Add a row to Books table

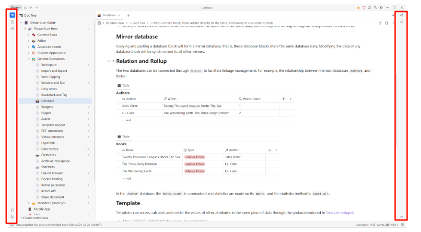[x=127, y=179]
